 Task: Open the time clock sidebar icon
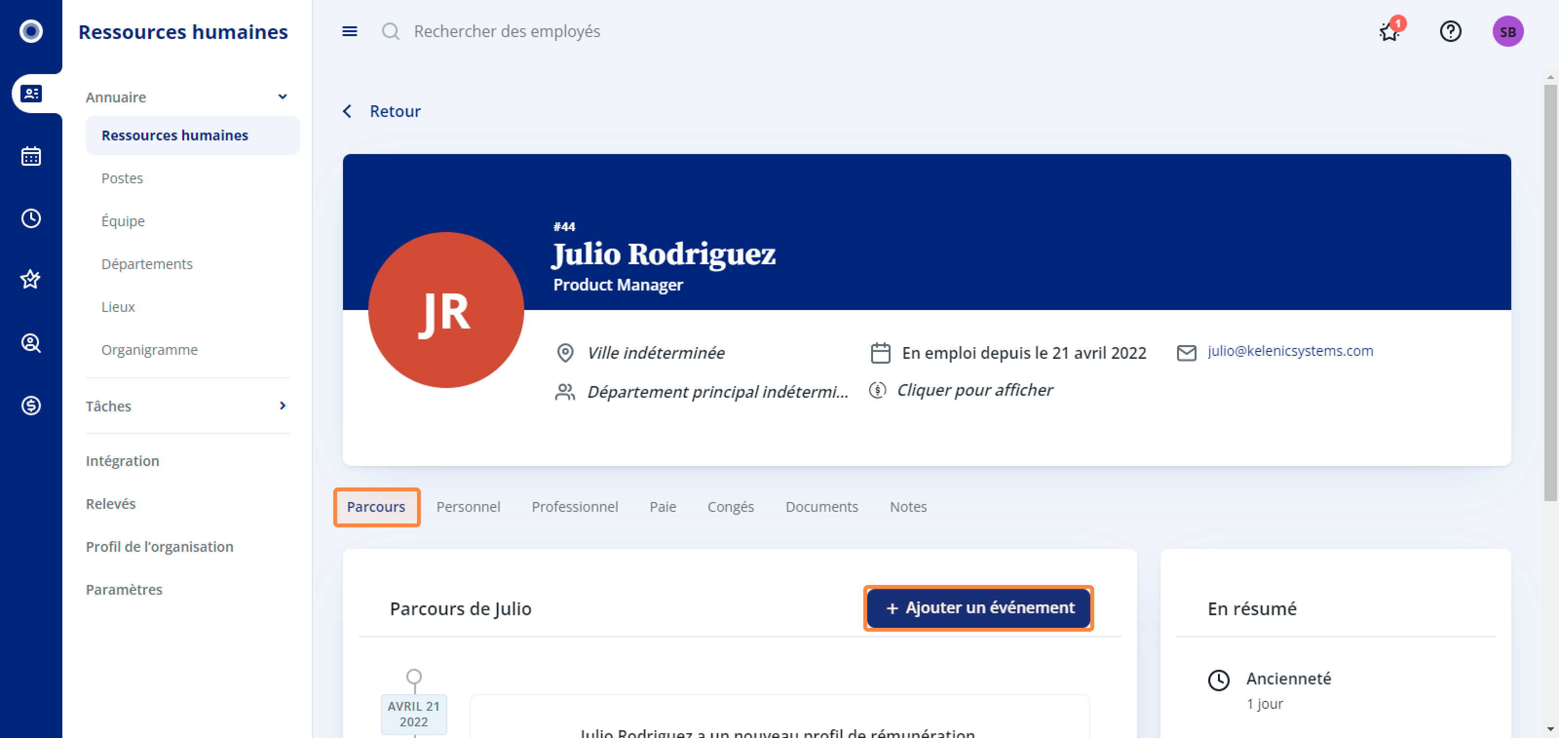(x=31, y=218)
